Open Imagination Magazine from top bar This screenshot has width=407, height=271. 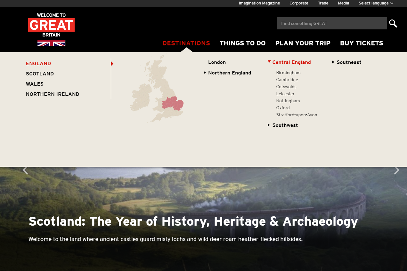(x=259, y=3)
